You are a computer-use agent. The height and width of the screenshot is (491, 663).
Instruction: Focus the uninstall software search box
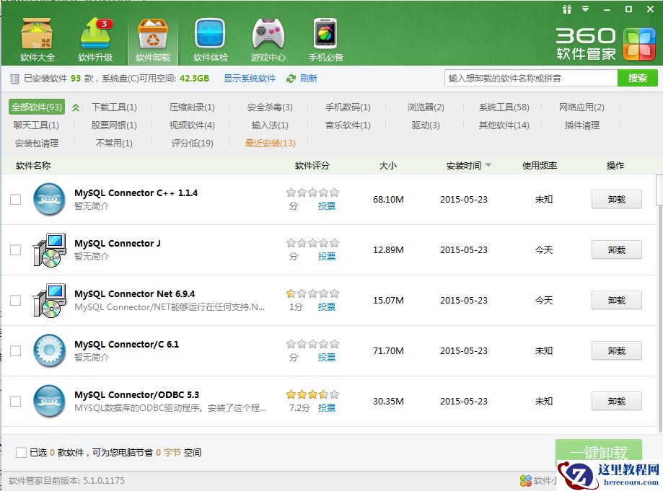(530, 78)
